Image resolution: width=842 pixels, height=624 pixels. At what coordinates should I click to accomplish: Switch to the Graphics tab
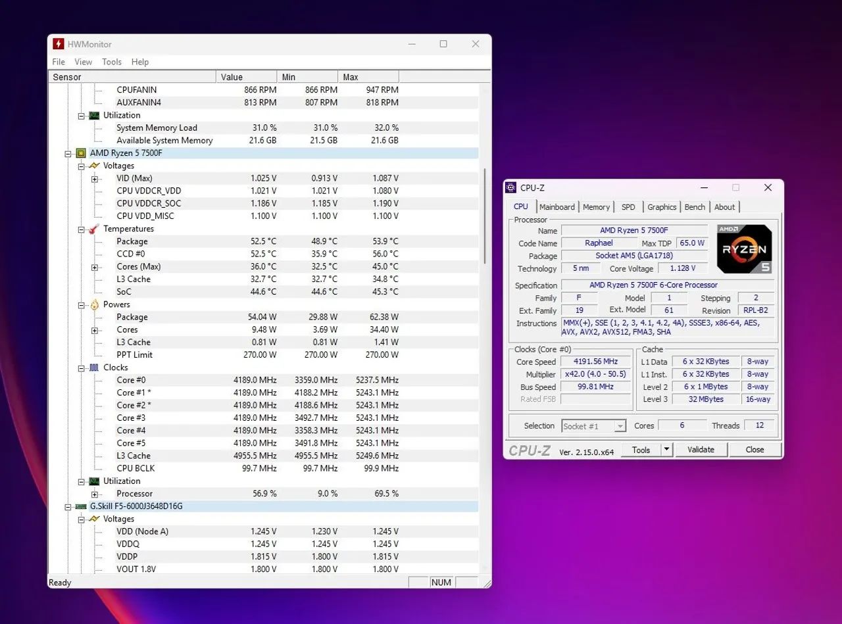(662, 207)
